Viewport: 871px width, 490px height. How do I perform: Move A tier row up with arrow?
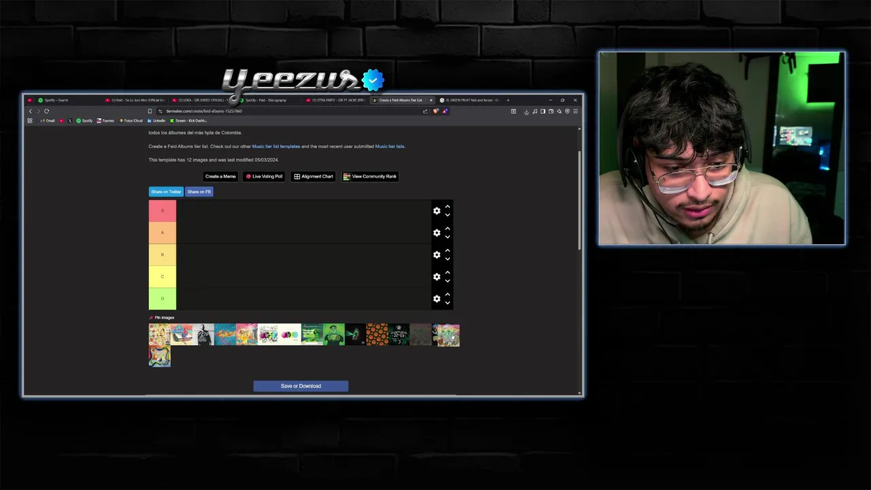tap(447, 229)
